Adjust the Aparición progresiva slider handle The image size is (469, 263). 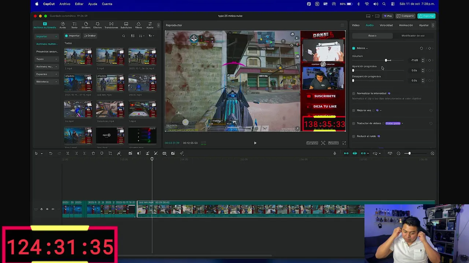pos(353,70)
